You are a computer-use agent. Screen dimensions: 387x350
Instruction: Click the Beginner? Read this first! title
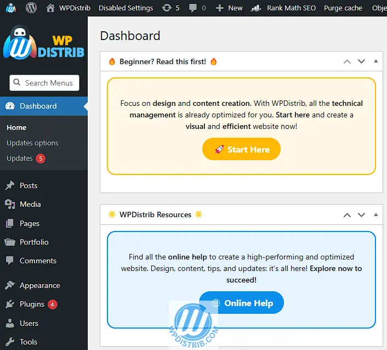click(x=163, y=61)
